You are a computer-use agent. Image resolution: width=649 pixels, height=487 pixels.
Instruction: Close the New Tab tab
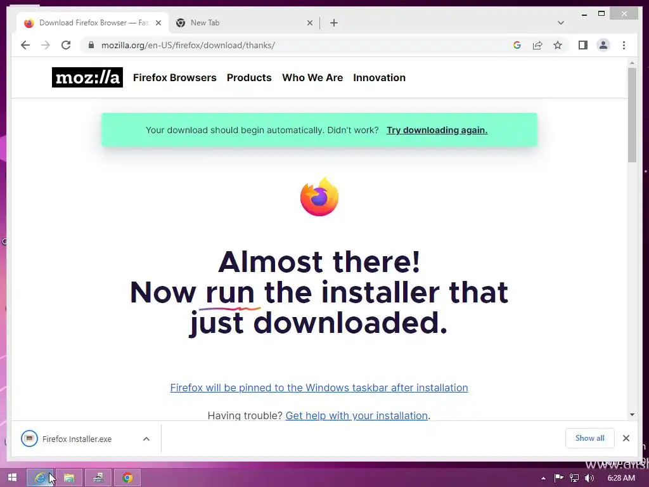pyautogui.click(x=310, y=23)
